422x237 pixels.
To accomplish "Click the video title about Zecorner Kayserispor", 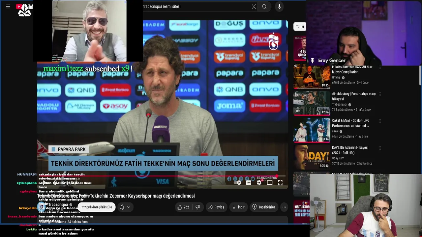I will coord(116,196).
